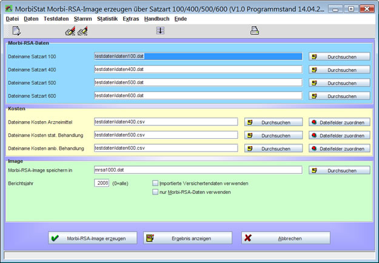Click Dateifelder zuordnen for Kosten Arzneimittel
Viewport: 379px width, 263px height.
coord(339,122)
